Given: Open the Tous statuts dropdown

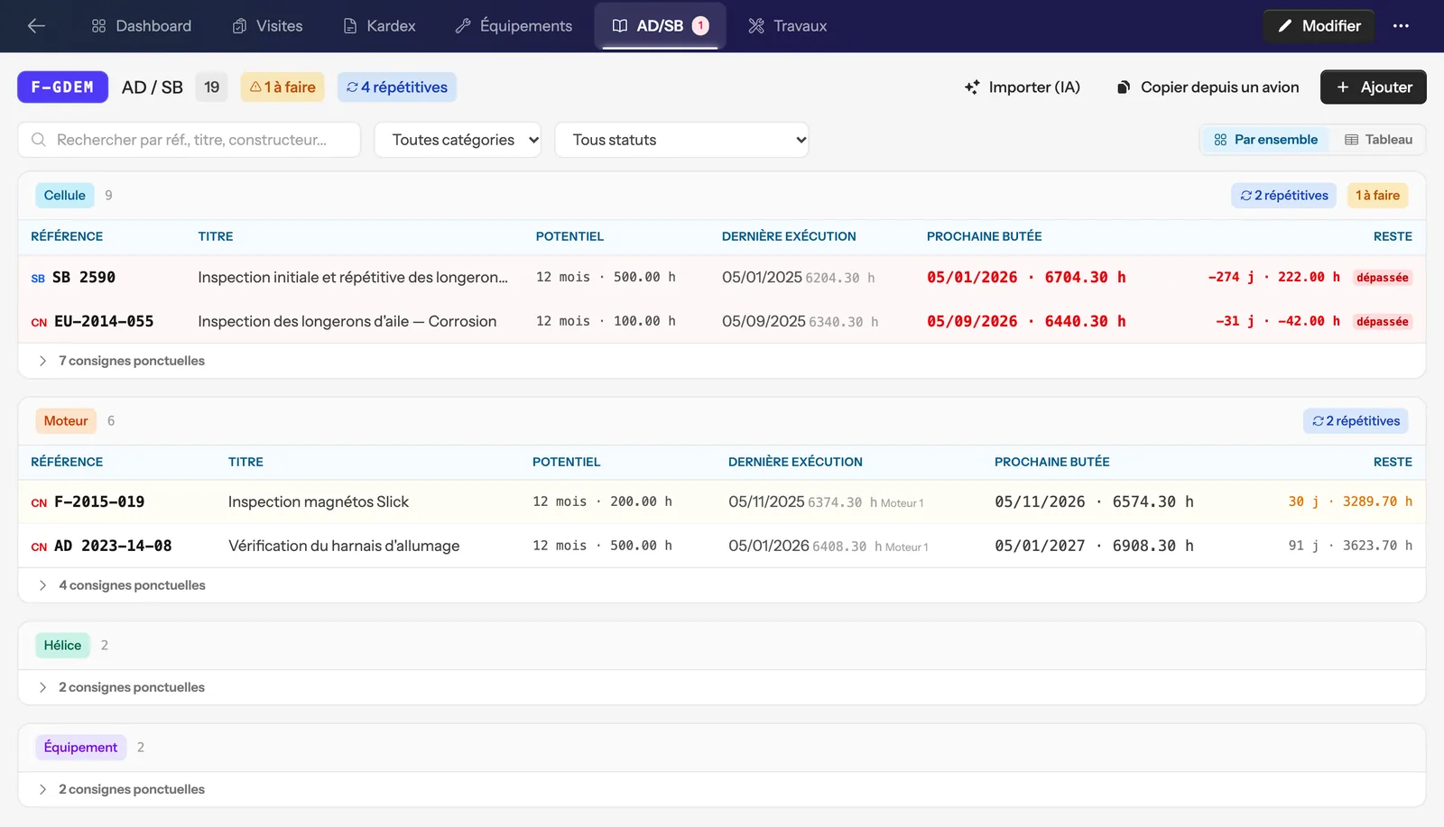Looking at the screenshot, I should [681, 140].
